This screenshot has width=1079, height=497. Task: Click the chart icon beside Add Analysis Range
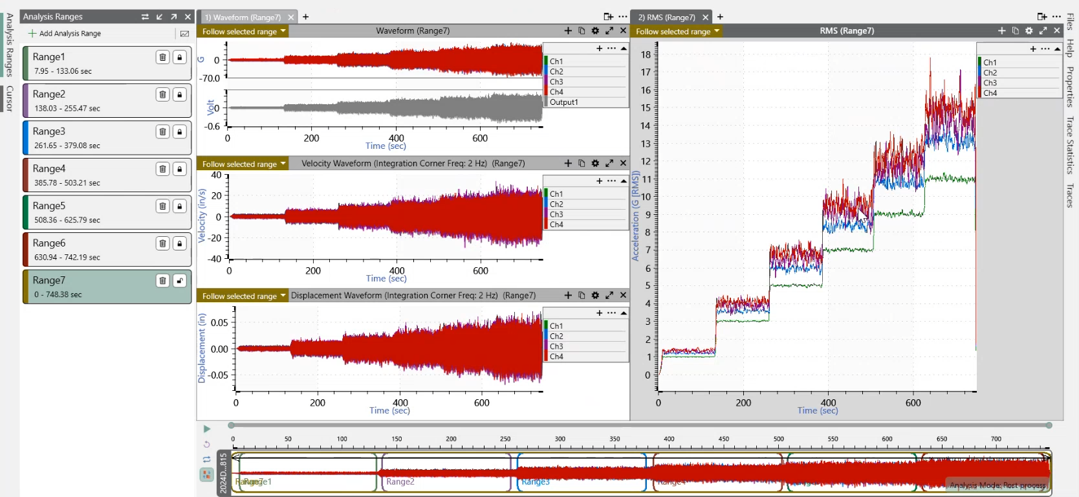coord(184,34)
